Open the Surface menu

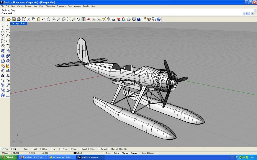click(28, 6)
